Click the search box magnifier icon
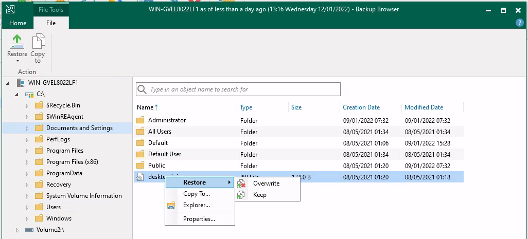This screenshot has width=528, height=239. (142, 89)
